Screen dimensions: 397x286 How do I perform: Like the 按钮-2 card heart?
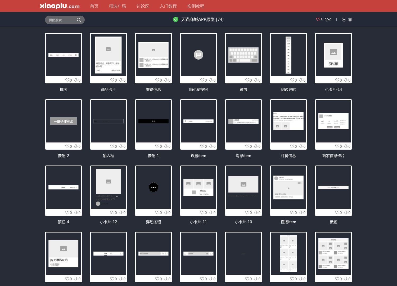coord(67,146)
